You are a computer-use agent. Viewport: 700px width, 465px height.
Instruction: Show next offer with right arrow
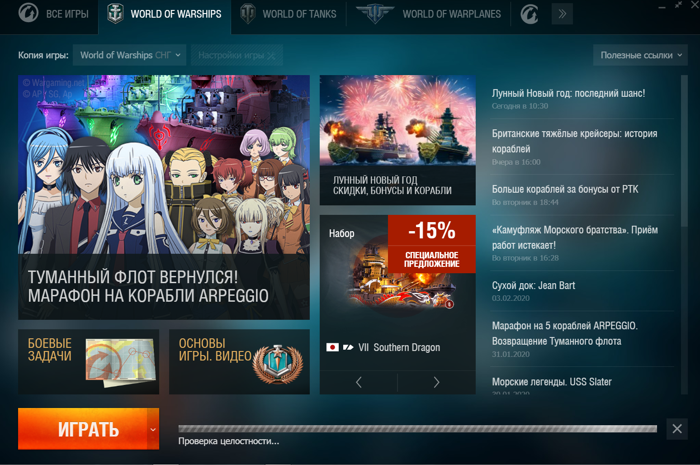(x=436, y=382)
